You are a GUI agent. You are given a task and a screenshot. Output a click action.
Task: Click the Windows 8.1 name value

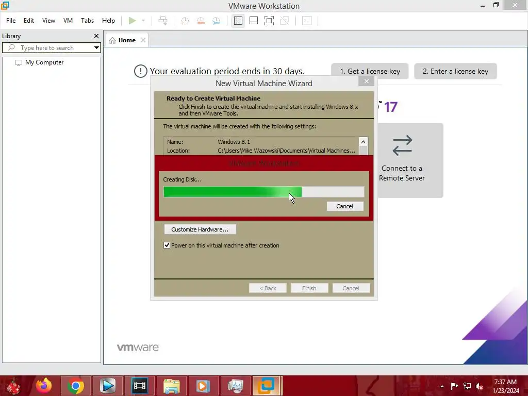point(234,142)
